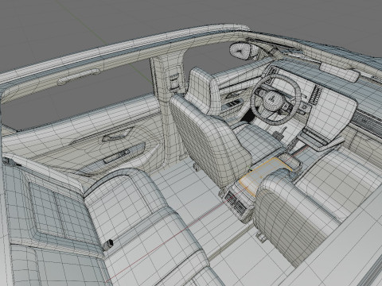The height and width of the screenshot is (286, 382).
Task: Select the dashboard infotainment screen panel
Action: (x=332, y=114)
